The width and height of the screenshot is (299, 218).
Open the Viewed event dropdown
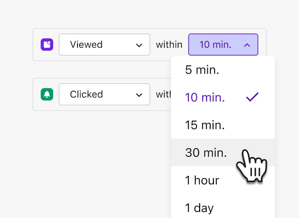coord(104,45)
